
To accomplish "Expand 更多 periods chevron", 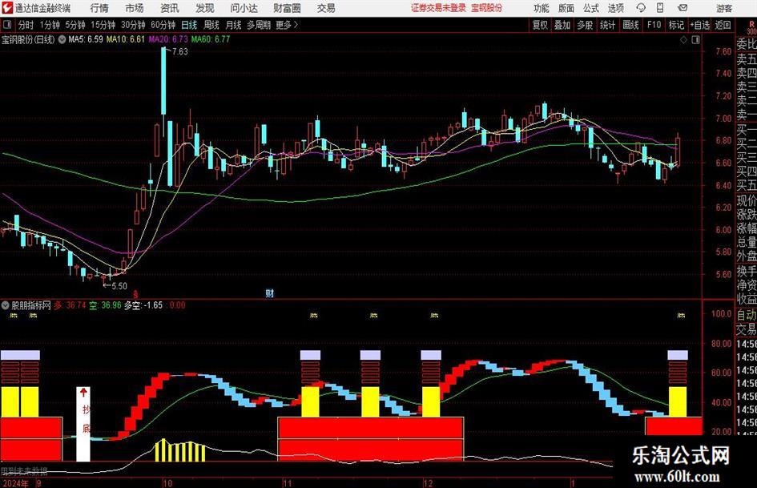I will (x=296, y=25).
